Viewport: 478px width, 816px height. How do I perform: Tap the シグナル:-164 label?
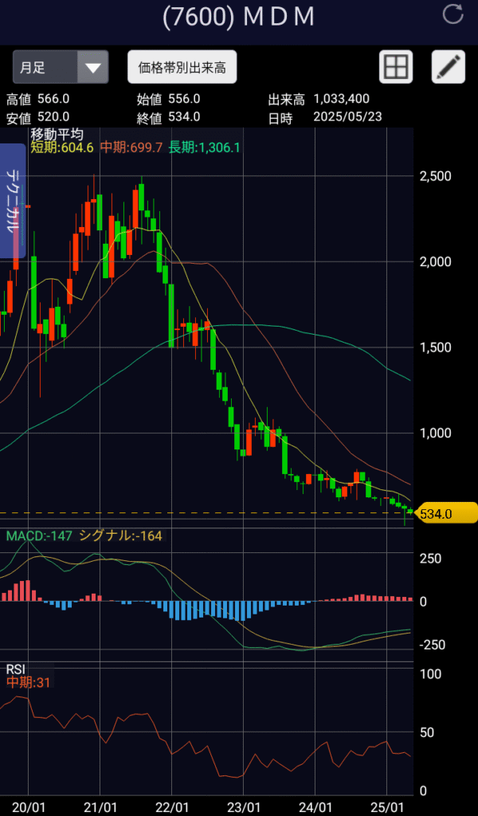120,535
